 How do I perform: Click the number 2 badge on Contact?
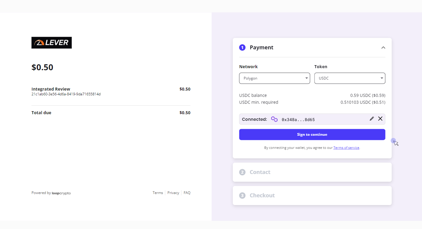242,172
